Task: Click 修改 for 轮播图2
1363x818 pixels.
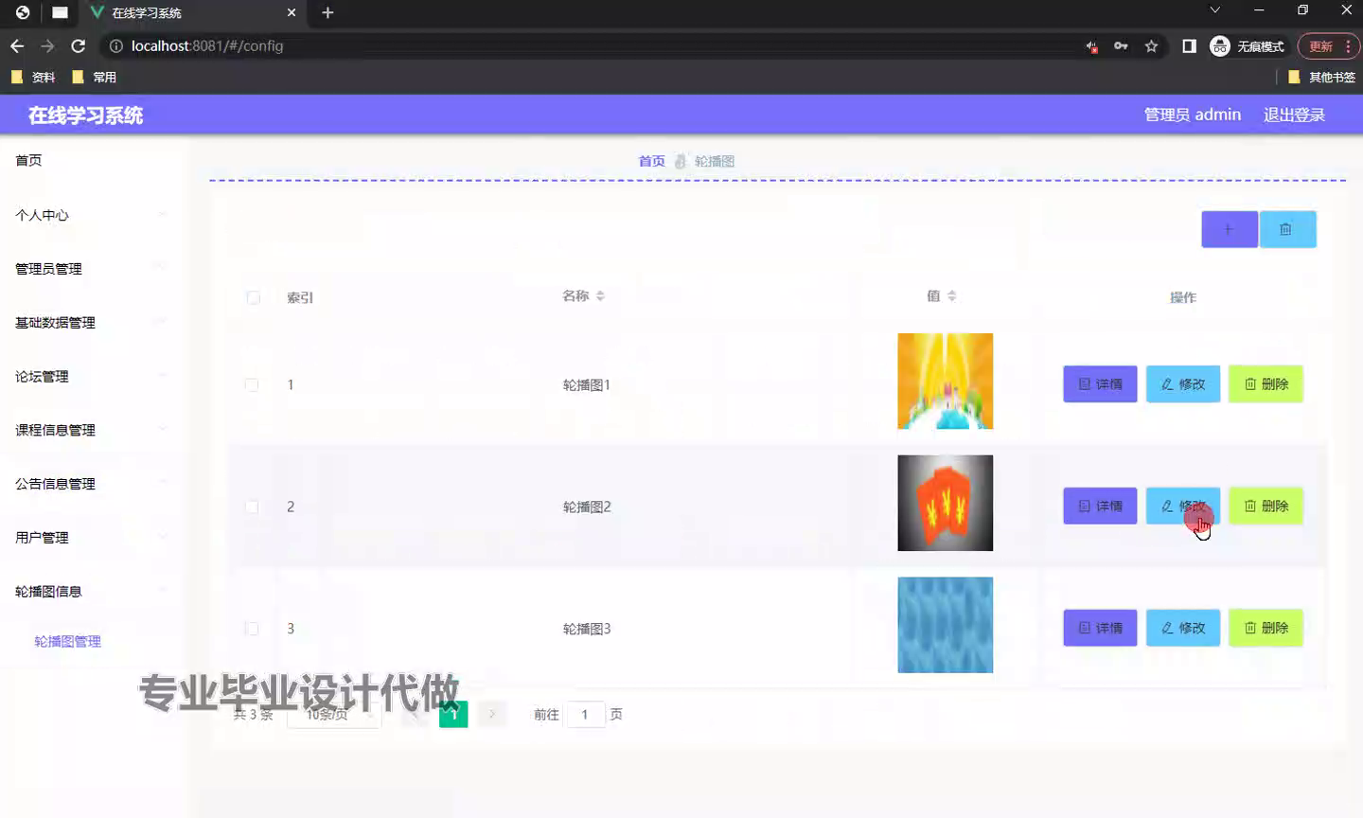Action: (x=1183, y=507)
